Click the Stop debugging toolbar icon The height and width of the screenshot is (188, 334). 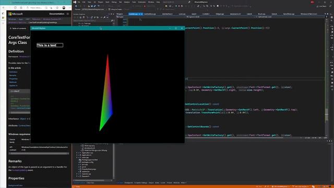point(179,6)
